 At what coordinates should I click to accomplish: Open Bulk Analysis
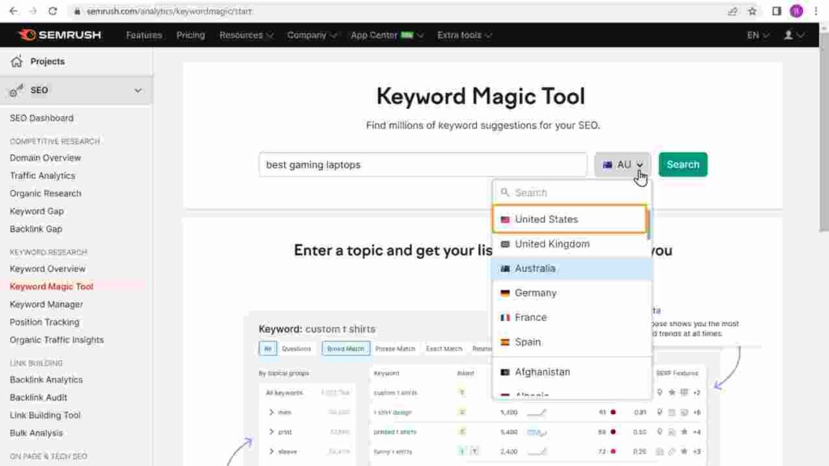[x=36, y=433]
